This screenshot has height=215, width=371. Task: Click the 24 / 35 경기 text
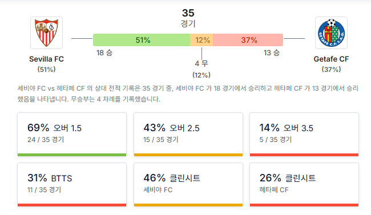[x=46, y=140]
